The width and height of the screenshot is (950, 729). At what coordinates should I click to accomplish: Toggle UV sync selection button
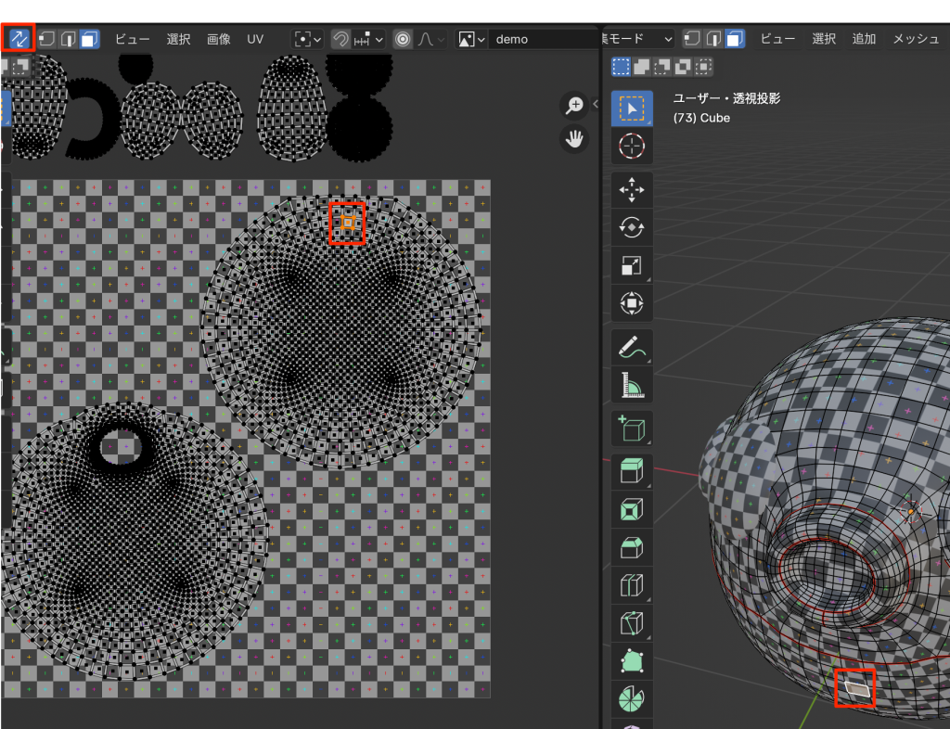point(19,39)
